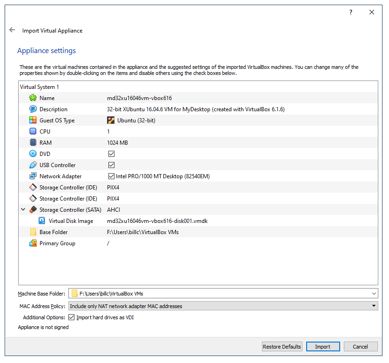Click the USB Controller icon

(33, 165)
